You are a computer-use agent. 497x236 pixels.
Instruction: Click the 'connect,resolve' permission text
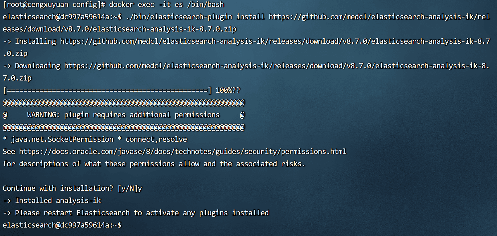tap(156, 139)
